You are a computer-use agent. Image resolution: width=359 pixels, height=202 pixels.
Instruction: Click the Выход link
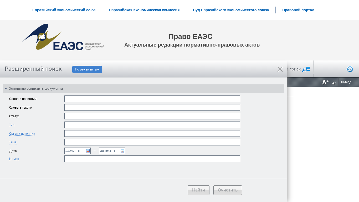click(346, 82)
